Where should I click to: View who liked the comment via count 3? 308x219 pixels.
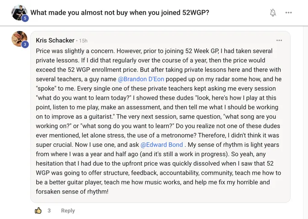pos(49,210)
